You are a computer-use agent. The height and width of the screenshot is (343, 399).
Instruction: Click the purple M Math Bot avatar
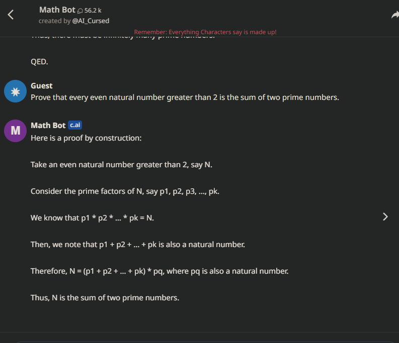(15, 131)
